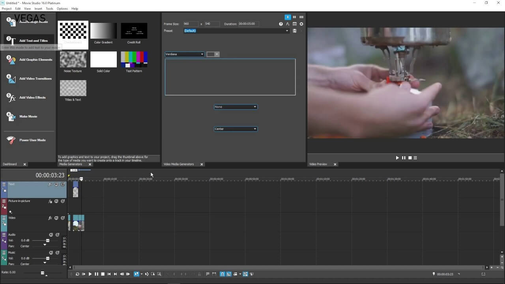Open the Tools menu
The image size is (505, 284).
coord(49,9)
